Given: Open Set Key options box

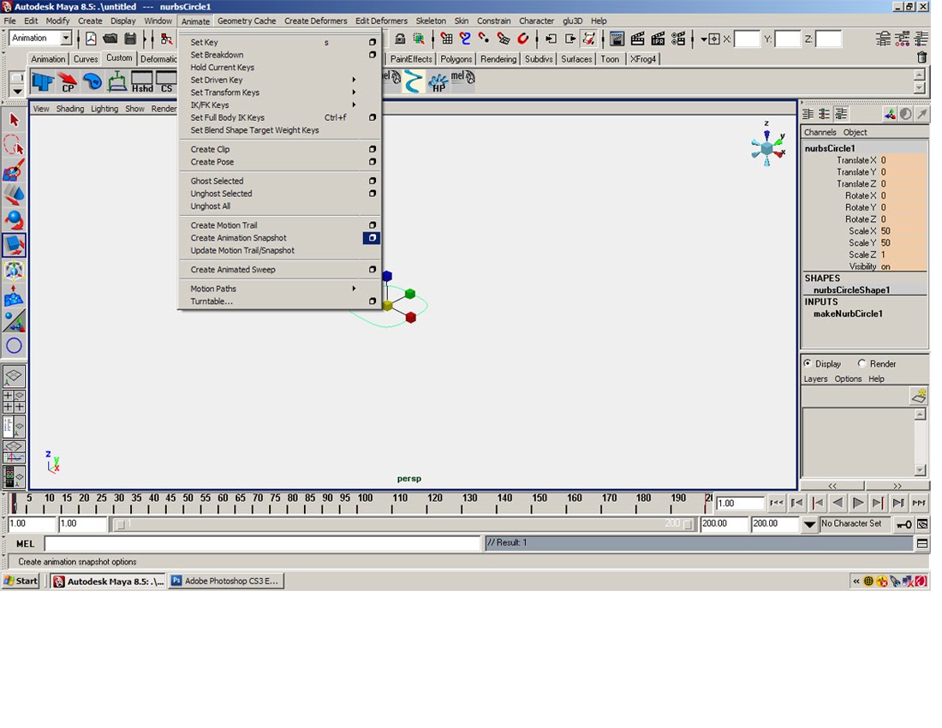Looking at the screenshot, I should (x=373, y=42).
